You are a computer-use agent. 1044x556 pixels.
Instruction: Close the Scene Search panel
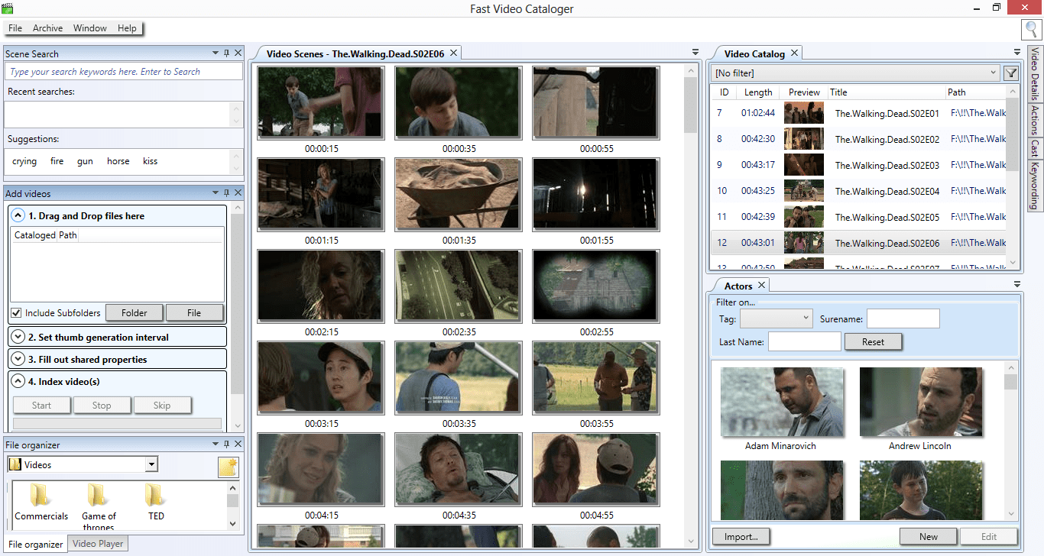[x=238, y=53]
